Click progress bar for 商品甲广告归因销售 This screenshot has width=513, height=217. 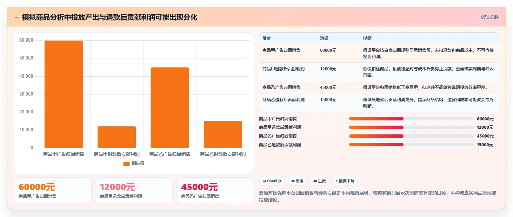[412, 119]
